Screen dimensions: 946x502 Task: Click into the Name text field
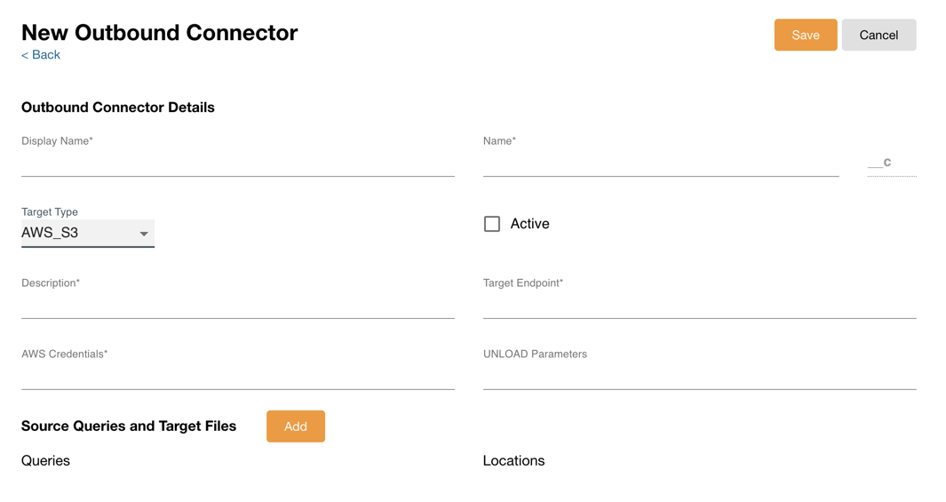[660, 164]
